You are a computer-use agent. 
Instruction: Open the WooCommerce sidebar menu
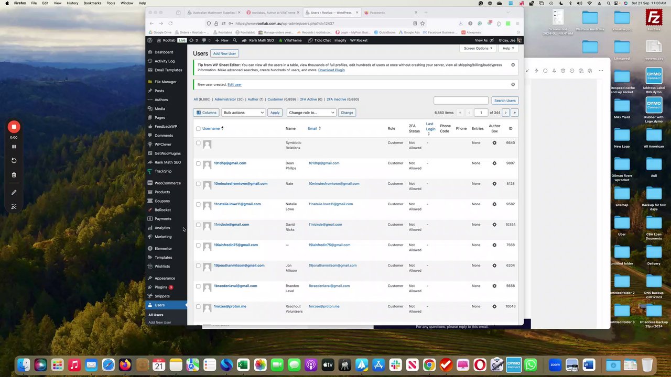167,183
